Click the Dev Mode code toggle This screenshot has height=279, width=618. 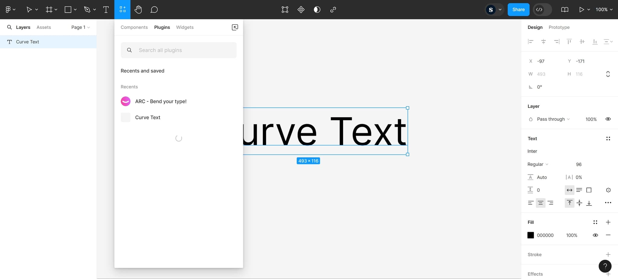(539, 10)
